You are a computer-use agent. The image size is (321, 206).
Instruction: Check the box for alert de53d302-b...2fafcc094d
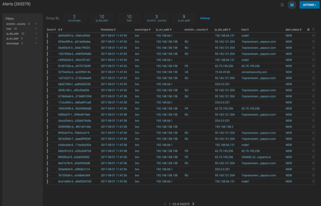pos(314,36)
